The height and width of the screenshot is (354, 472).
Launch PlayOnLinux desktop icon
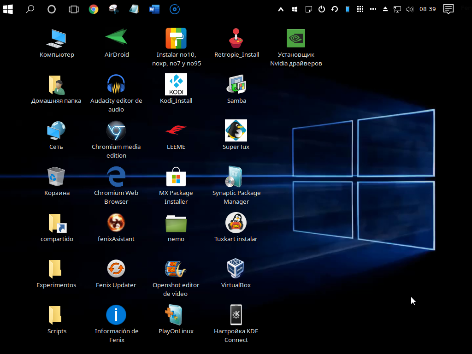click(174, 315)
